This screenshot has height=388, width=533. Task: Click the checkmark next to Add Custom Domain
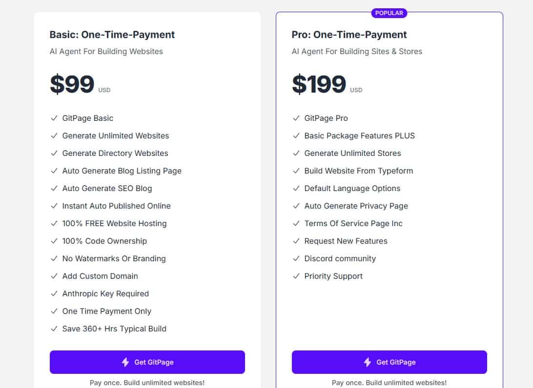(54, 276)
